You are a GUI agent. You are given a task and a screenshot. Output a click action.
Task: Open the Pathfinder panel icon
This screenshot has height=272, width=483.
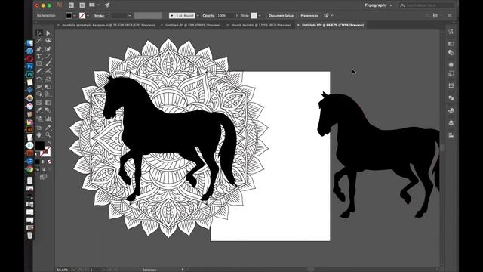(451, 98)
